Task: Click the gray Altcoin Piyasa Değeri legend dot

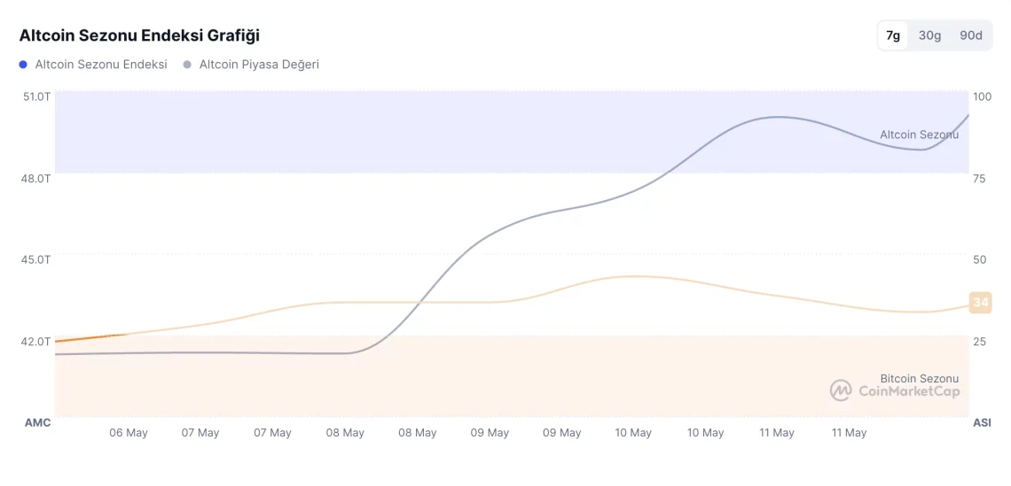Action: 187,65
